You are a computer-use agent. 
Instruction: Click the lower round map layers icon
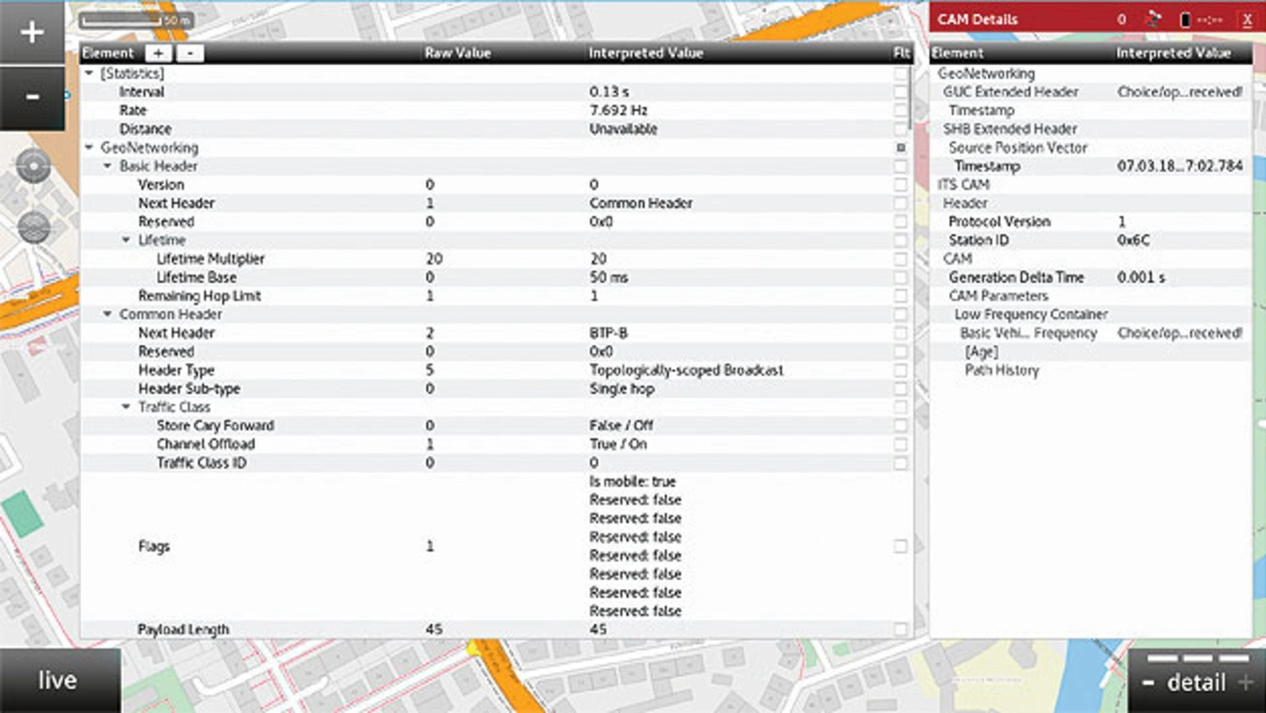34,227
